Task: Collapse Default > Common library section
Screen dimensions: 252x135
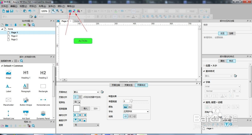Action: (x=2, y=66)
